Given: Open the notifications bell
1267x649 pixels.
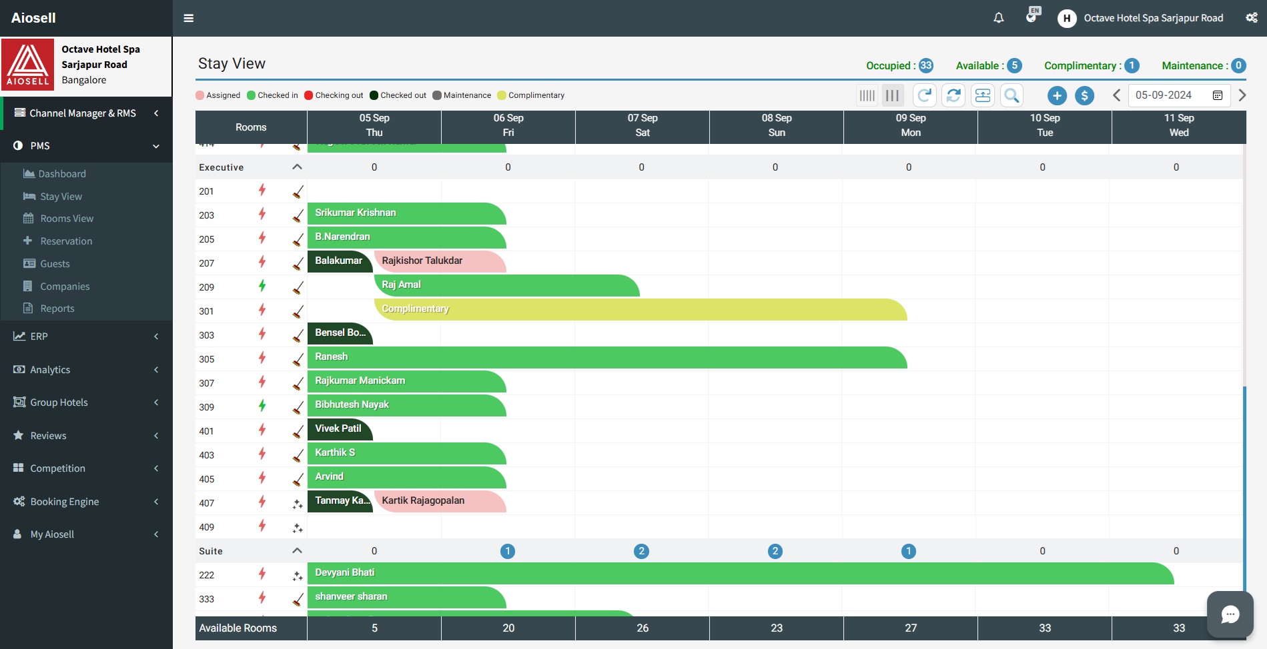Looking at the screenshot, I should [x=999, y=18].
